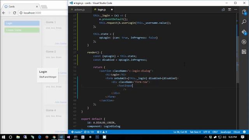Synchronize changes in the status bar
This screenshot has height=140, width=249.
click(89, 132)
